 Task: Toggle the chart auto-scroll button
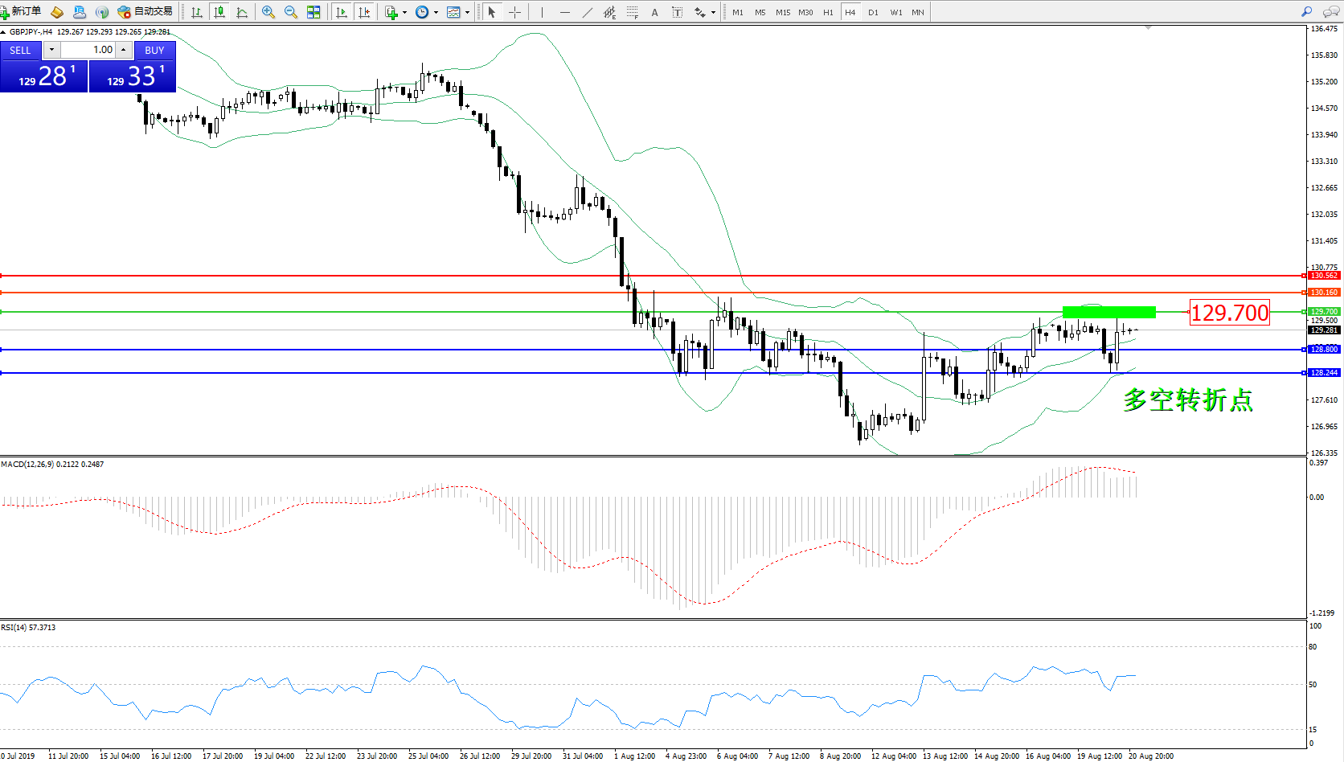(342, 12)
